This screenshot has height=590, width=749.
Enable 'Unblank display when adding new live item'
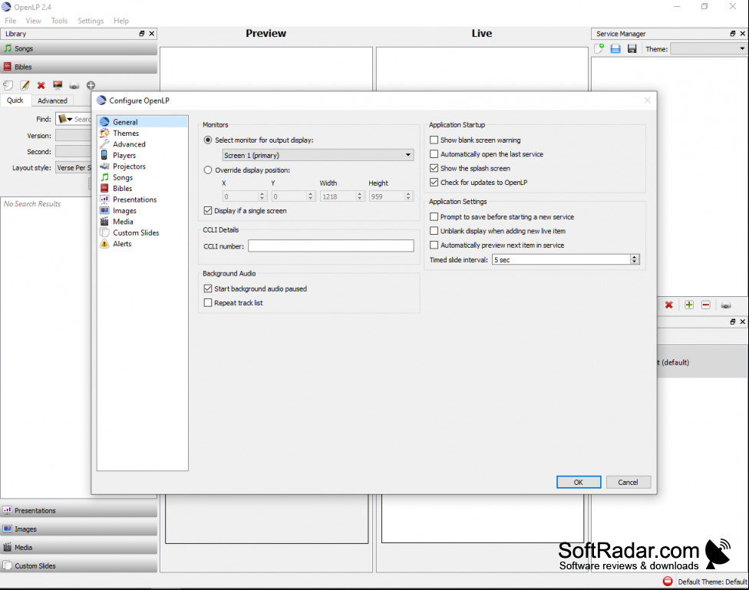(434, 231)
